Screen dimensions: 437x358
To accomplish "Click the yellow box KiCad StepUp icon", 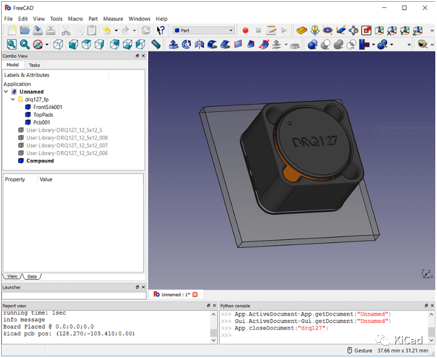I will tap(302, 31).
